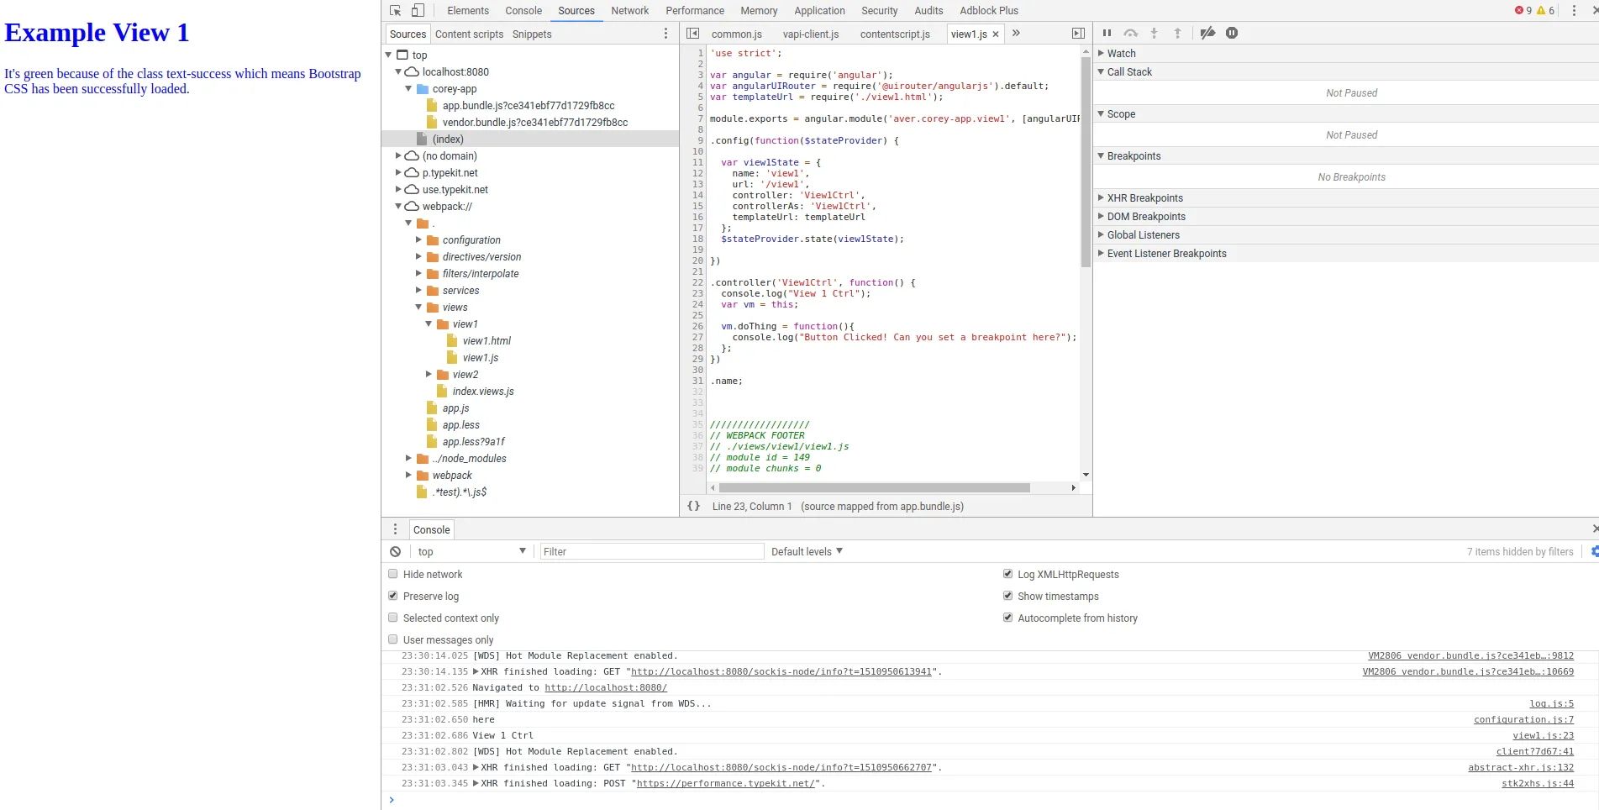Clear the console with the ban icon
1599x810 pixels.
pos(395,552)
